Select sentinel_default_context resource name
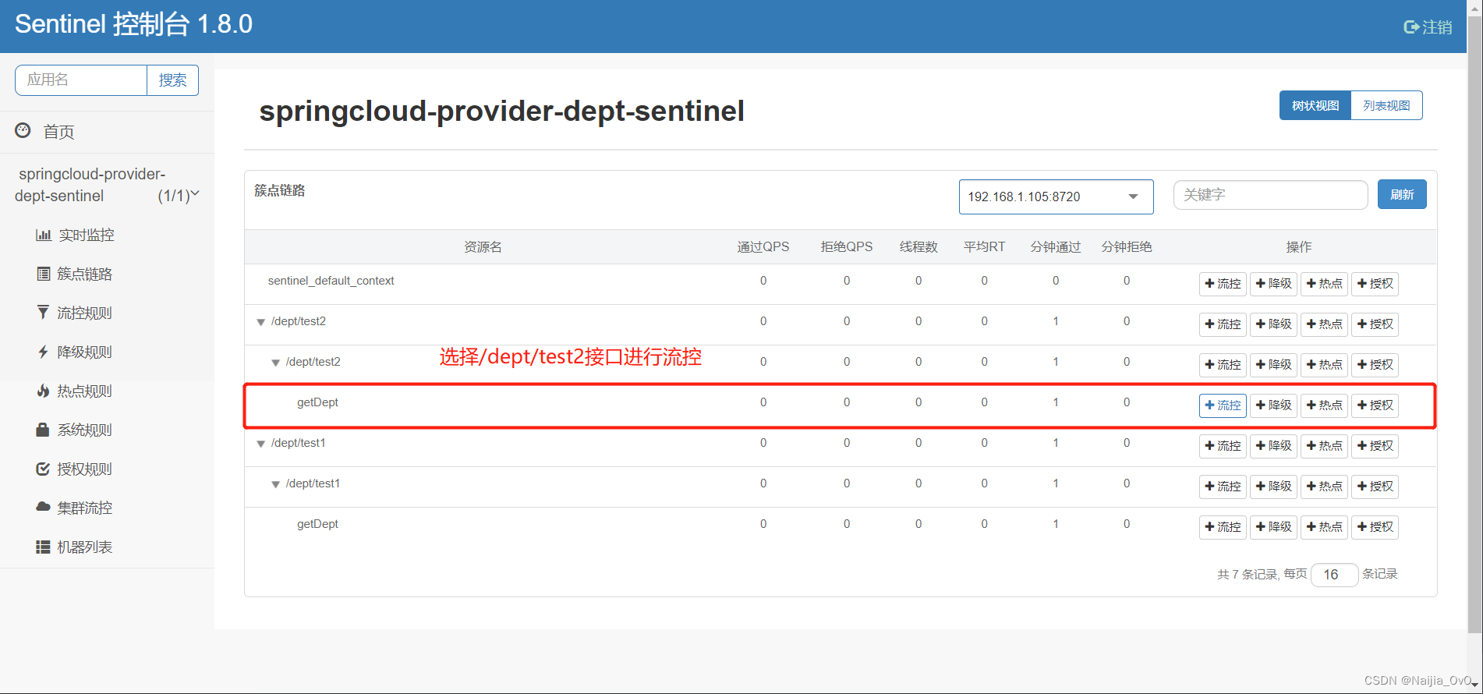 [331, 281]
